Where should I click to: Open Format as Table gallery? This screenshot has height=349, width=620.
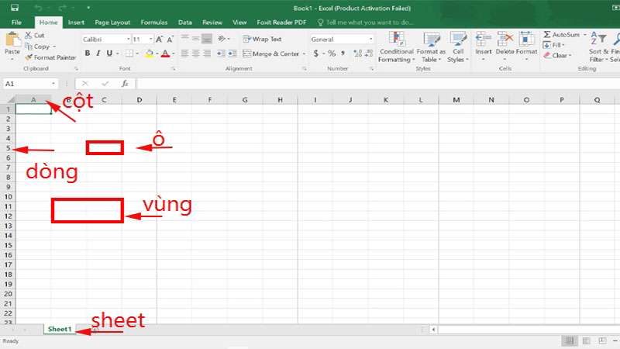click(x=431, y=47)
